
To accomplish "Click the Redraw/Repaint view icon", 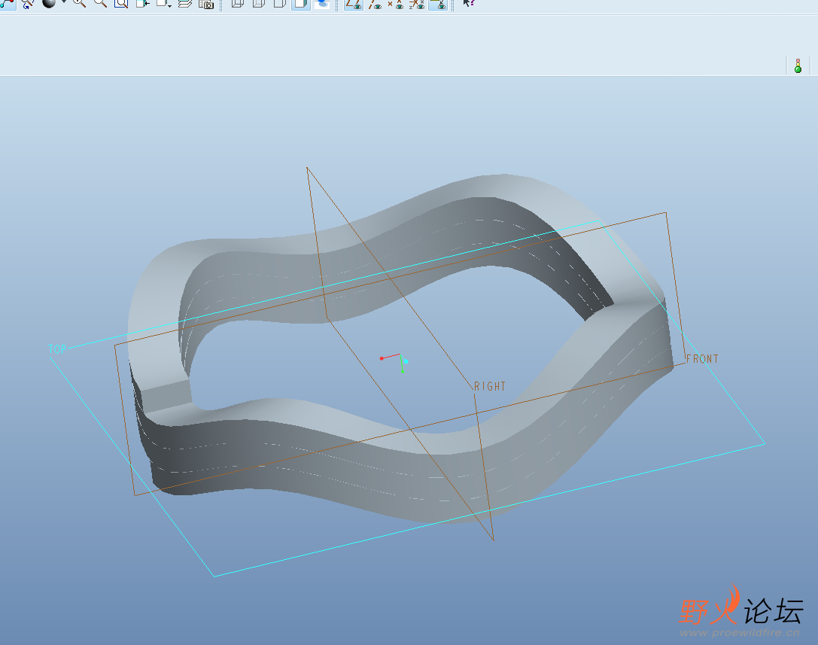I will pos(7,4).
